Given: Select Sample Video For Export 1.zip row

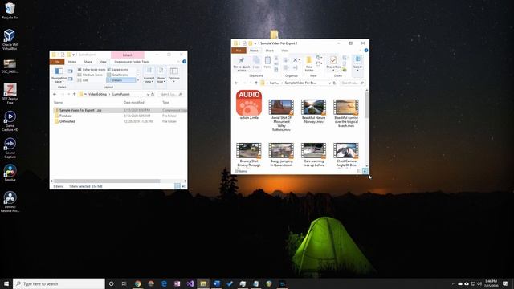Looking at the screenshot, I should coord(120,110).
